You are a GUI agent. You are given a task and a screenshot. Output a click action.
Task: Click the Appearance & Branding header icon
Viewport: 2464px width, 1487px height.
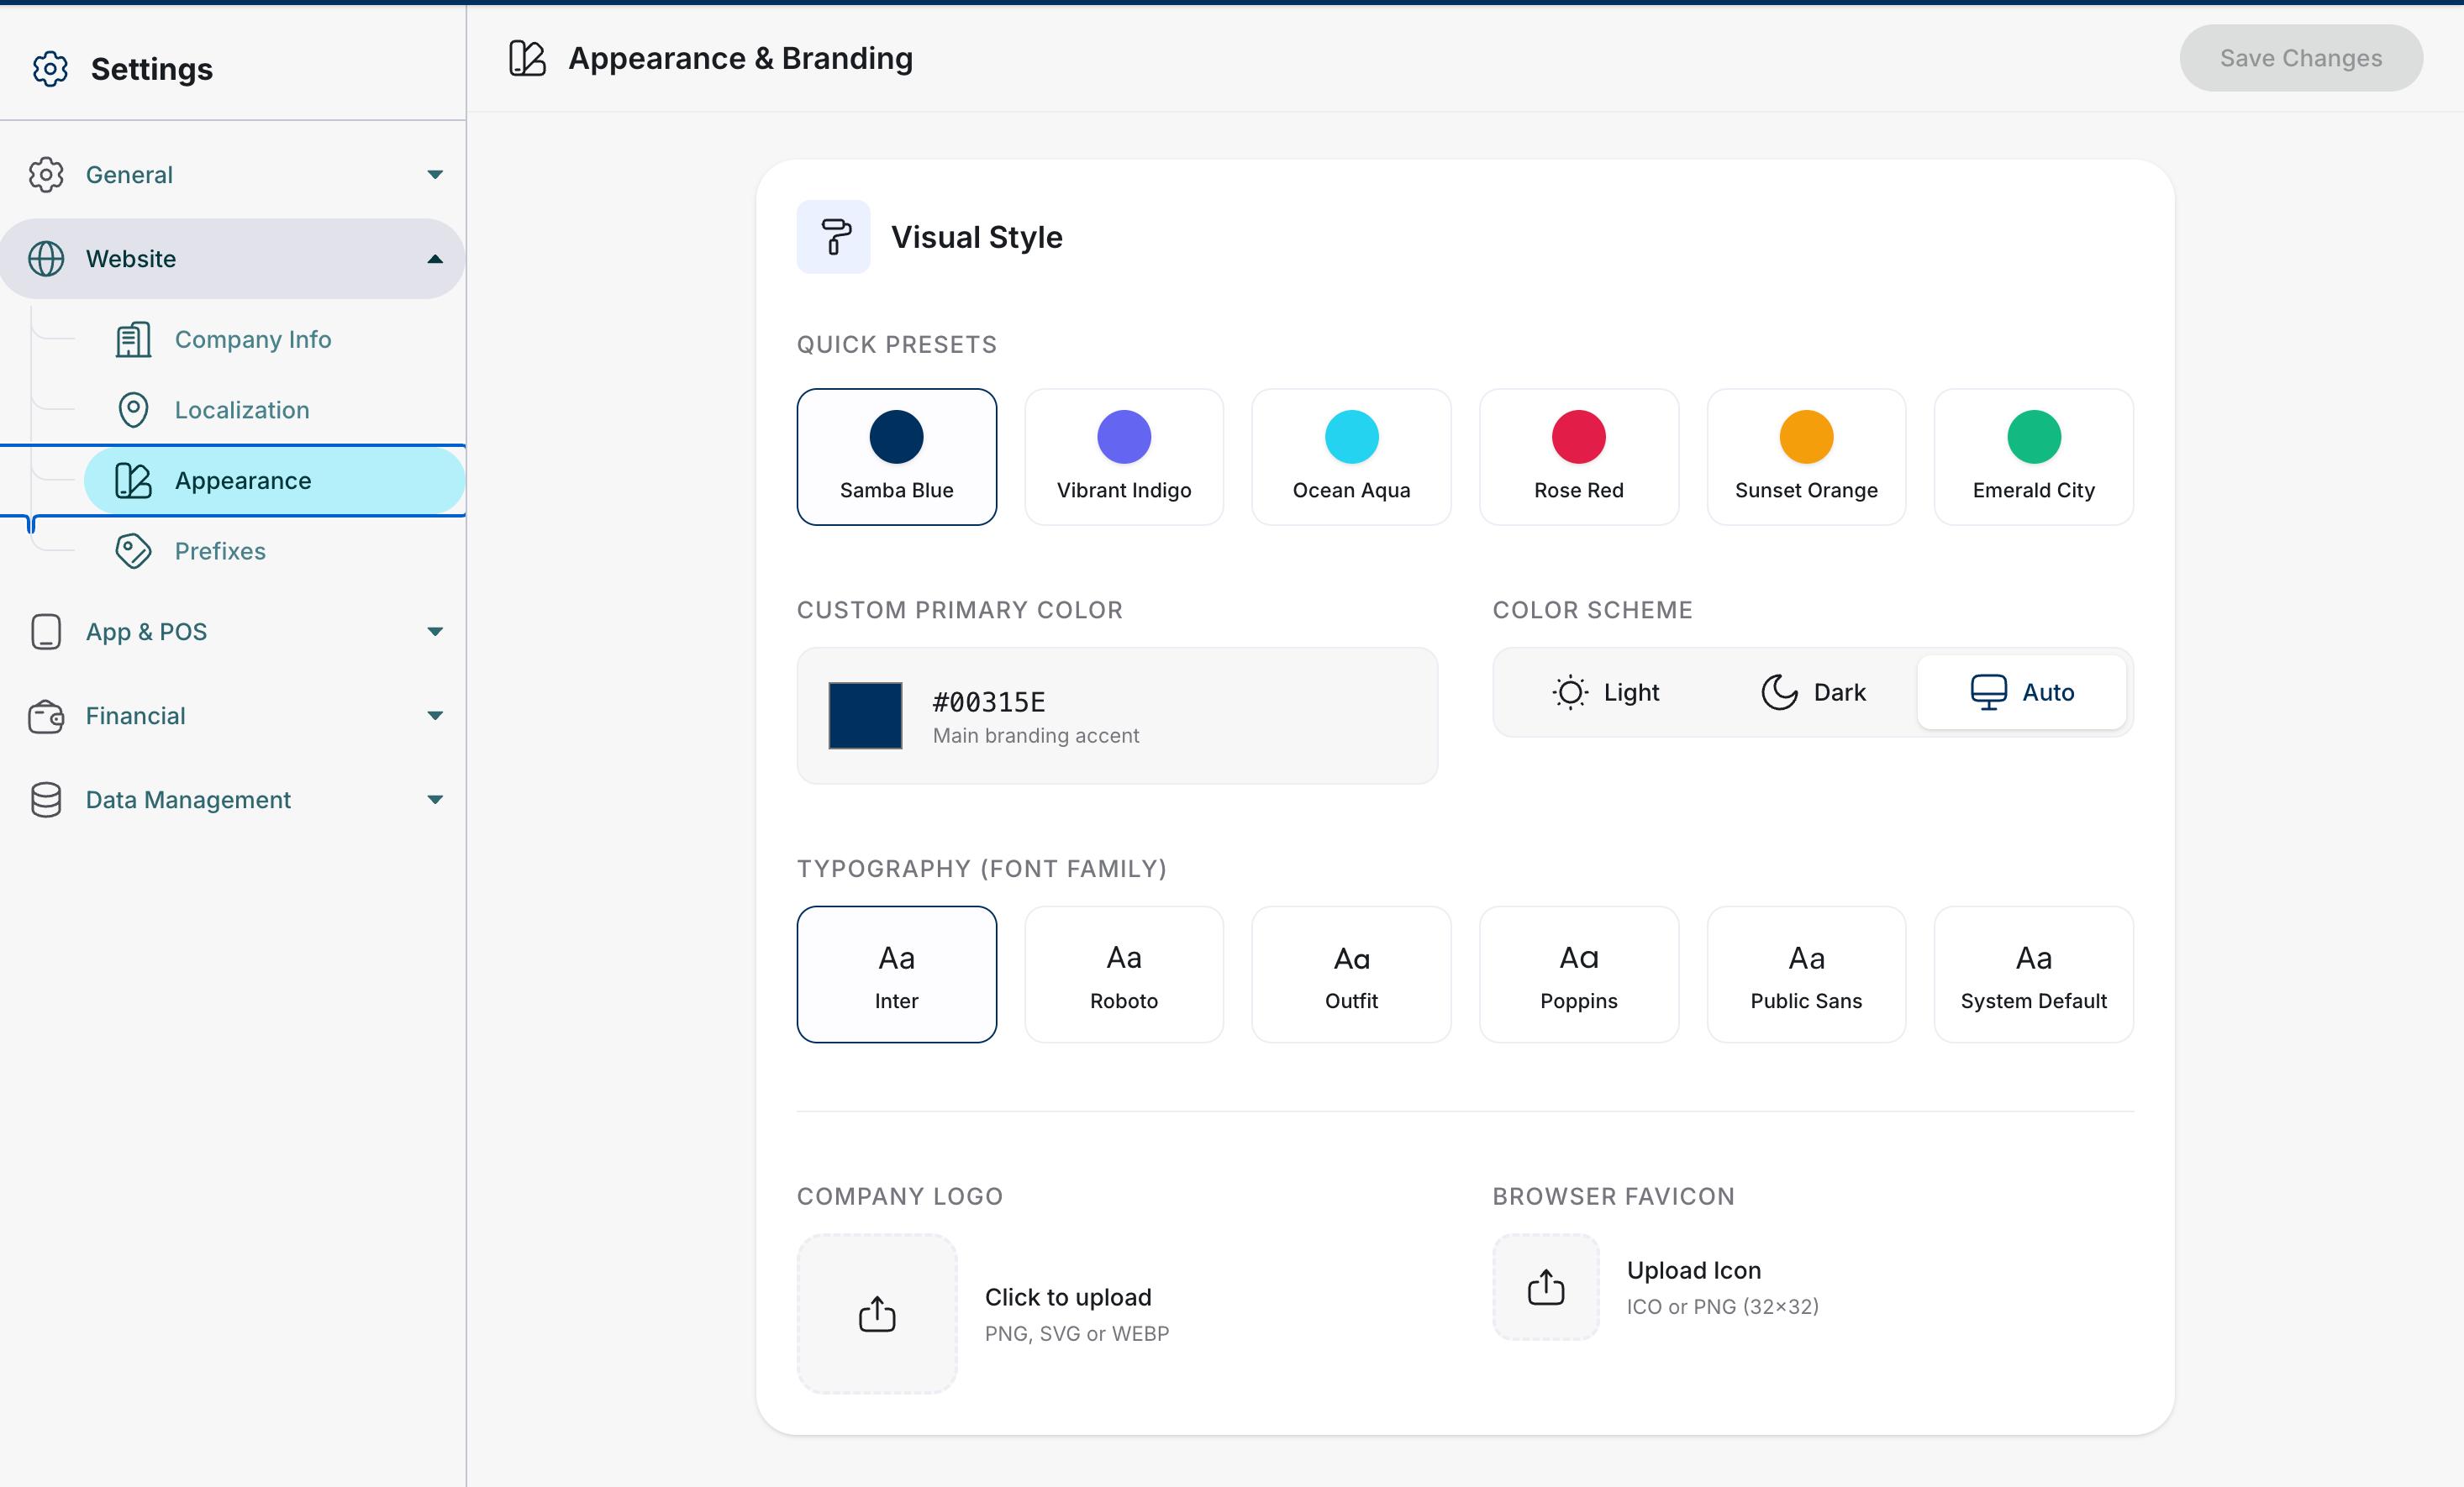[x=527, y=58]
